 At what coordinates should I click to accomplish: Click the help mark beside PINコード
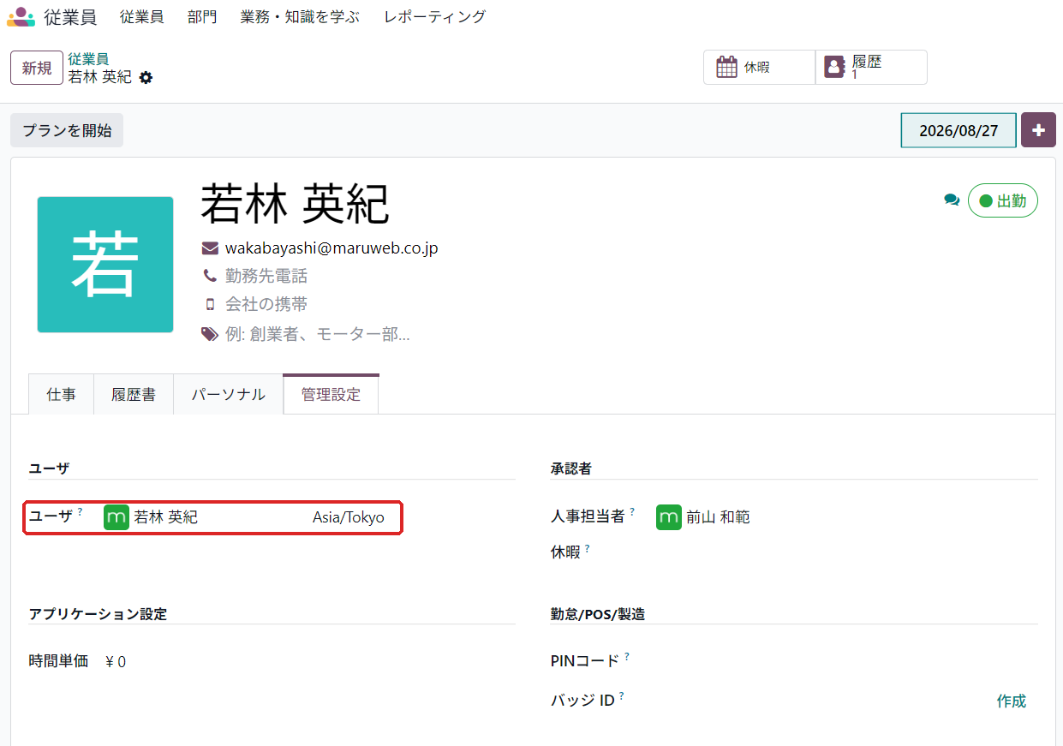(626, 656)
